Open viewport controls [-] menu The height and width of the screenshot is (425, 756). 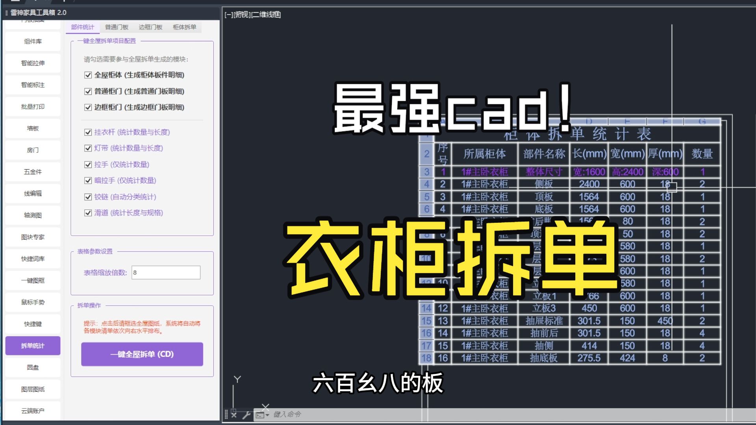pyautogui.click(x=228, y=15)
